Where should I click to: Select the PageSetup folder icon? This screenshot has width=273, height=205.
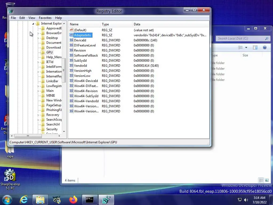(43, 105)
